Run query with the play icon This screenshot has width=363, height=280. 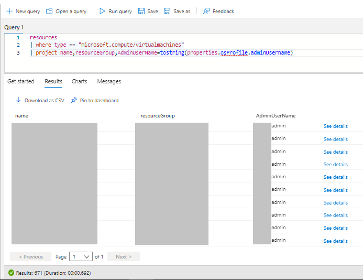(102, 11)
